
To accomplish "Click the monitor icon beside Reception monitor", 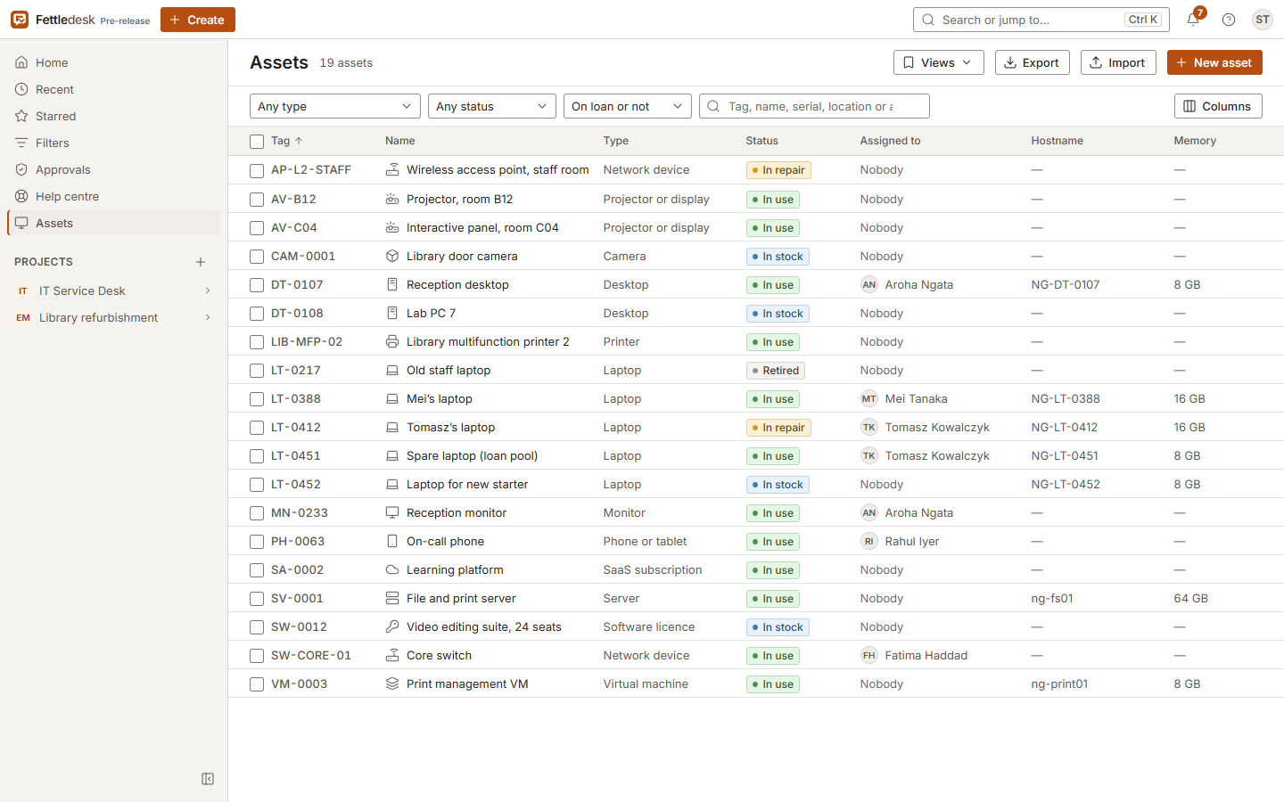I will tap(392, 512).
